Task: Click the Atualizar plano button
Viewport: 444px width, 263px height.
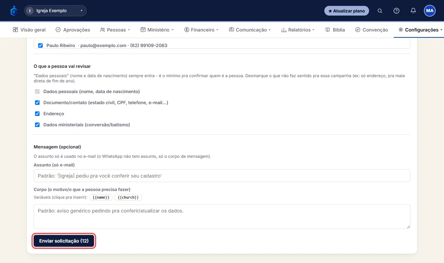Action: click(x=347, y=11)
